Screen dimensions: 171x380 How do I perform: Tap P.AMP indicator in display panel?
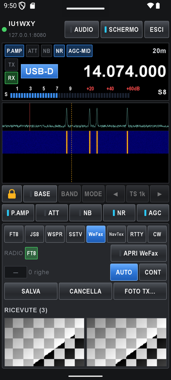[x=14, y=51]
